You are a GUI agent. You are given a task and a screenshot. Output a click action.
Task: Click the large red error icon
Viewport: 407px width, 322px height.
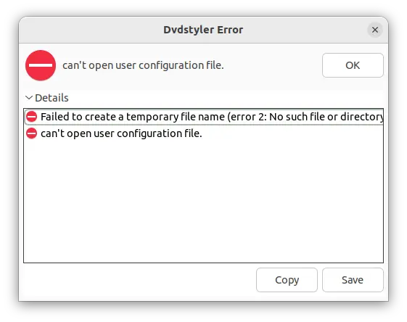(x=41, y=65)
